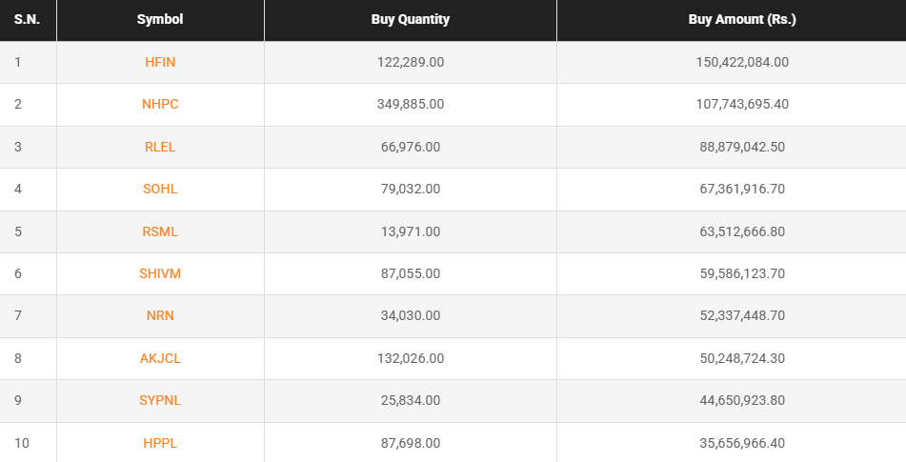Open the HPPL symbol link
The height and width of the screenshot is (462, 906).
point(160,443)
